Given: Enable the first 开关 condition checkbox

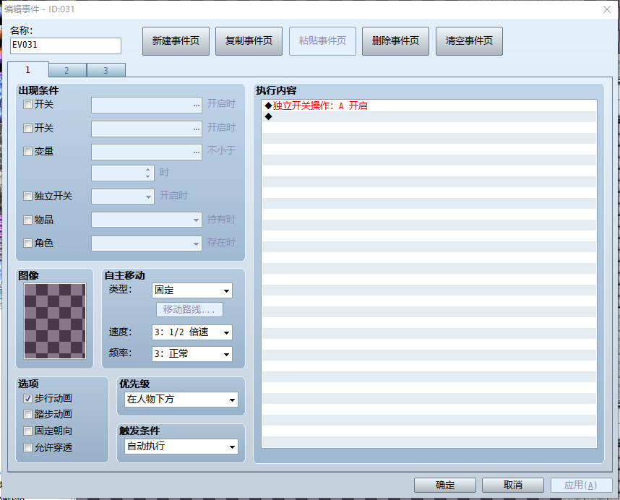Looking at the screenshot, I should [x=27, y=104].
